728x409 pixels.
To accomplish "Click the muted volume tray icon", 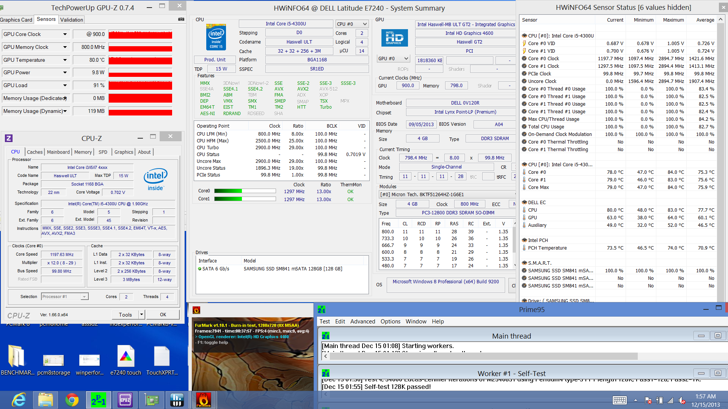I will (x=682, y=400).
